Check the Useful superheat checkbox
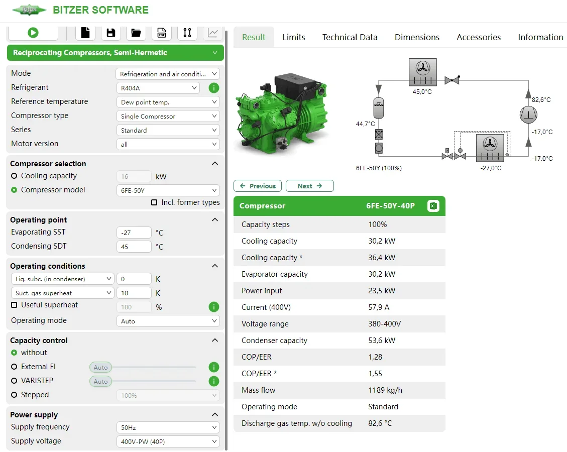This screenshot has width=567, height=452. [x=14, y=305]
